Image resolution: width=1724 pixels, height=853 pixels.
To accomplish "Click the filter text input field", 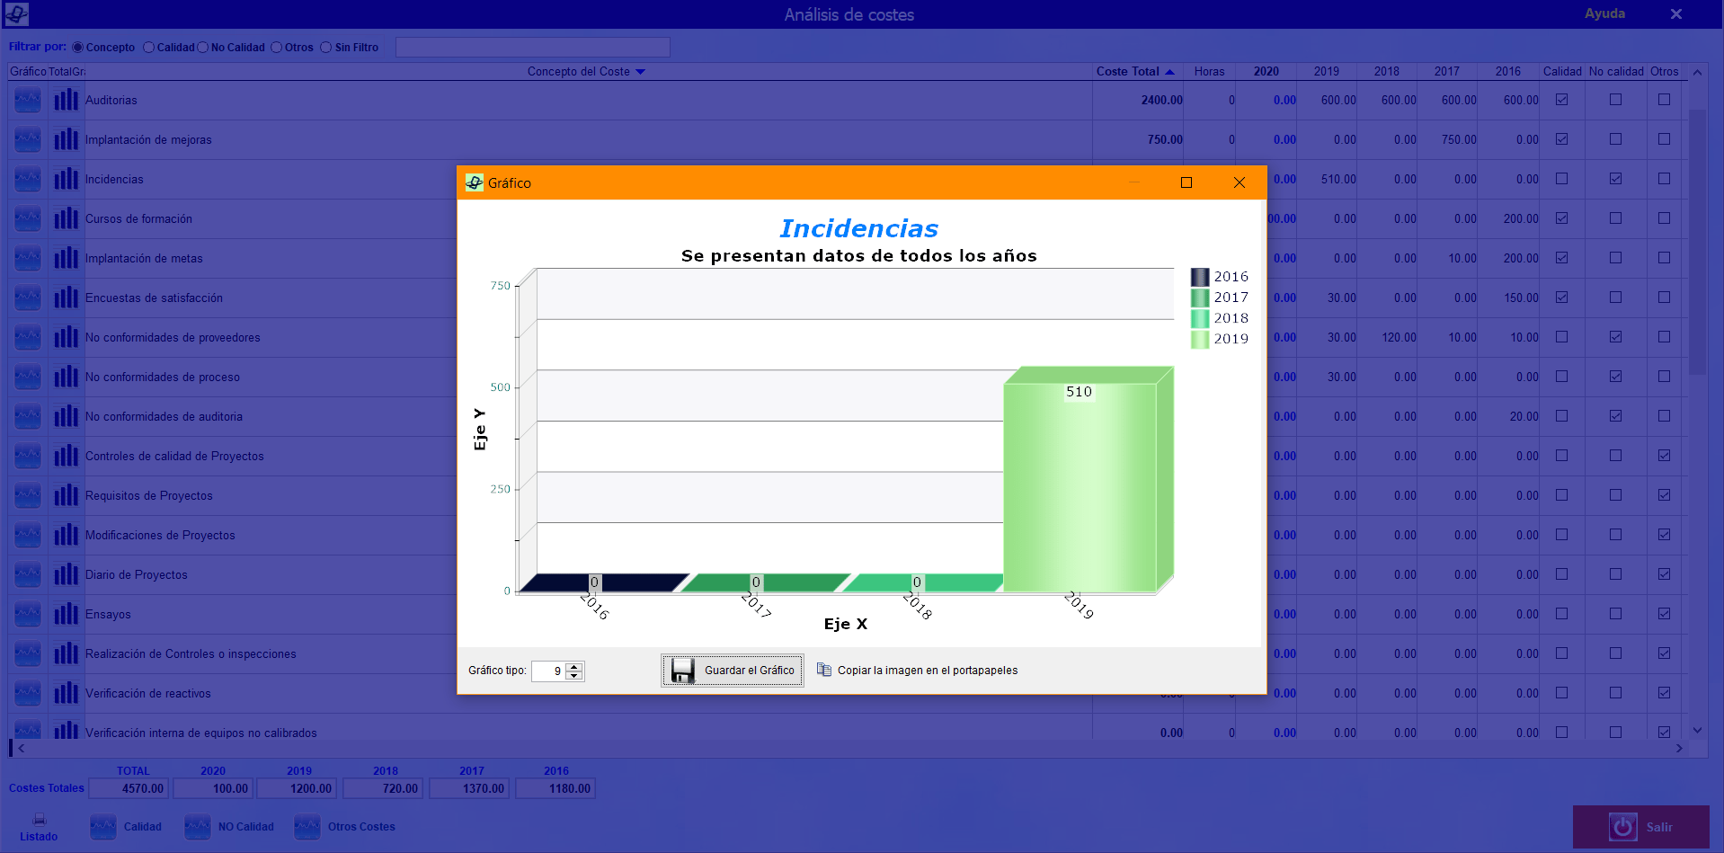I will pos(533,48).
